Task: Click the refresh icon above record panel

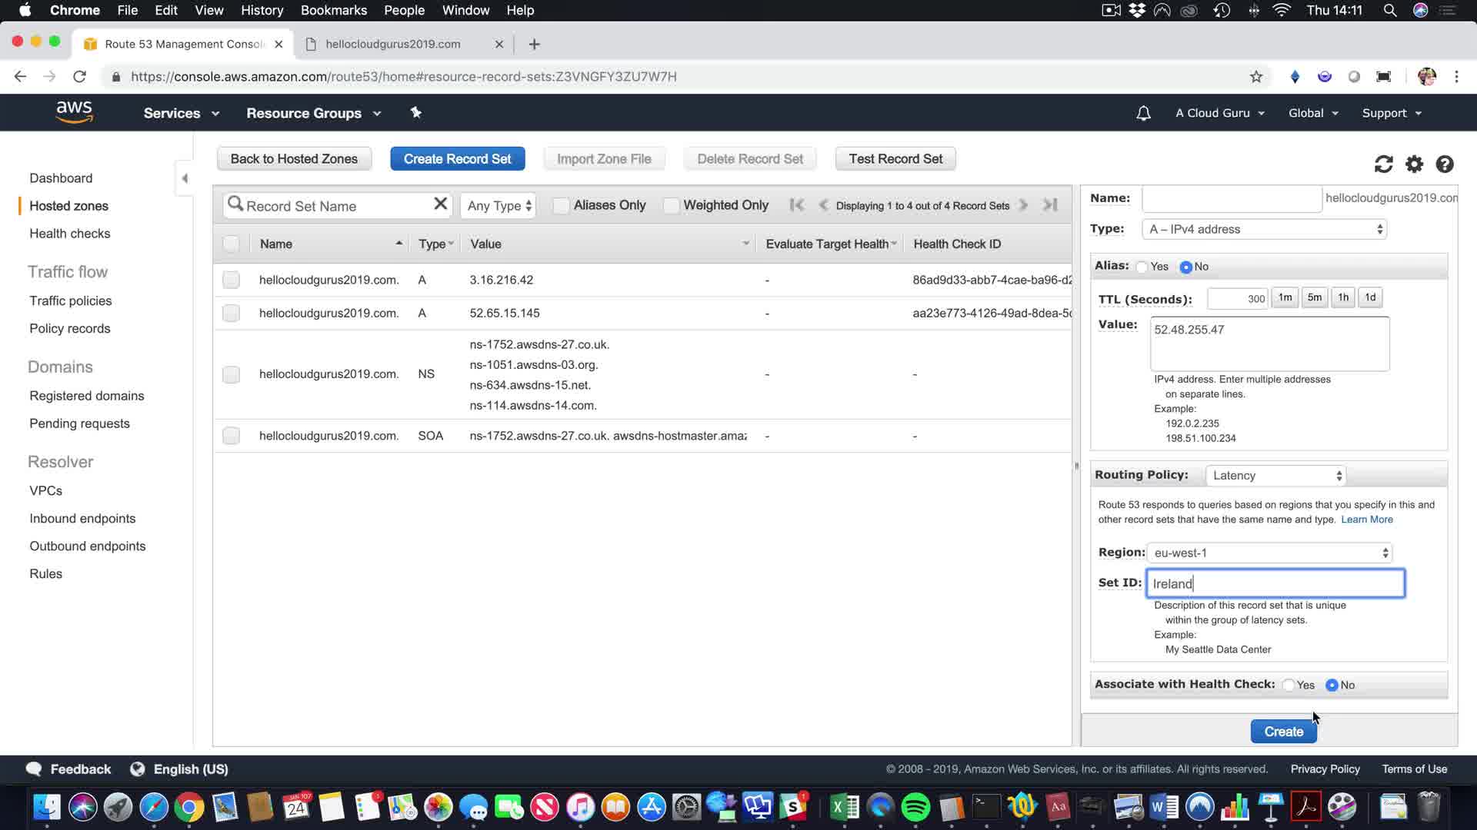Action: (1383, 164)
